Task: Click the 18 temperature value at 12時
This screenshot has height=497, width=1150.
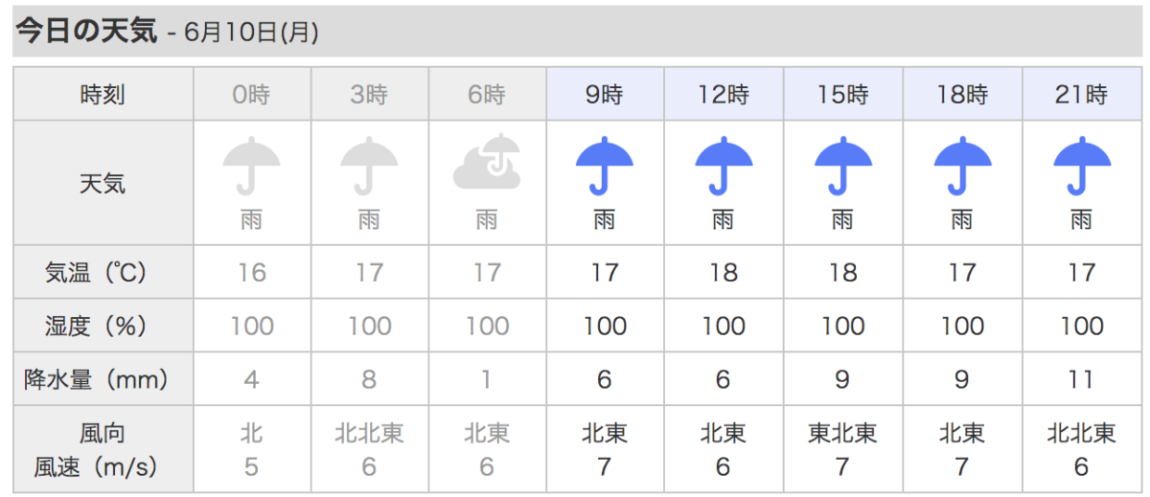Action: click(x=724, y=273)
